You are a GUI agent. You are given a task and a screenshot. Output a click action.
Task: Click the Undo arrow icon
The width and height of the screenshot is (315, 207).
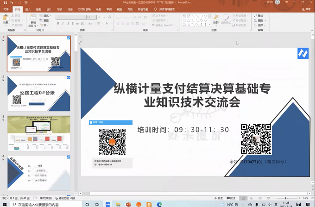click(x=12, y=3)
